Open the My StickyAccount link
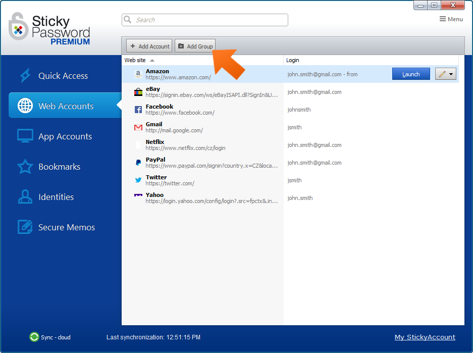Screen dimensions: 473x353 [425, 337]
